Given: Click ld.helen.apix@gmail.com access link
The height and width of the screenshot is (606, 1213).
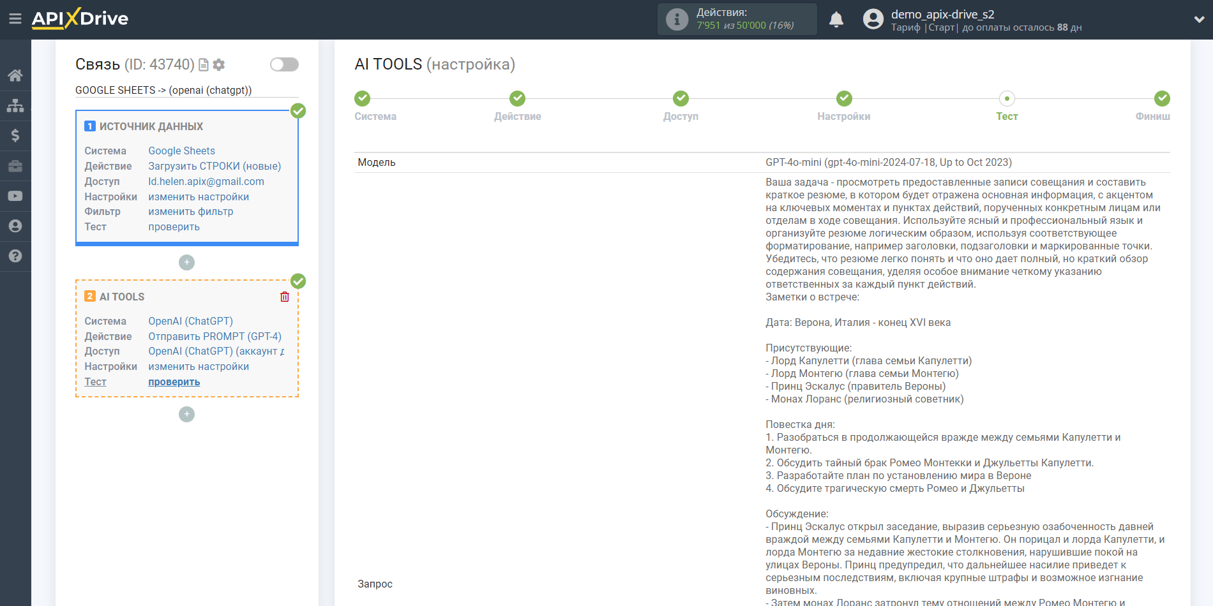Looking at the screenshot, I should click(206, 181).
